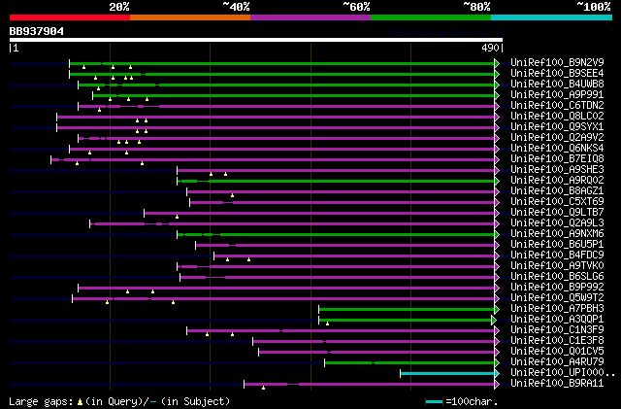Click the 490 query end position label
621x409 pixels.
[490, 48]
